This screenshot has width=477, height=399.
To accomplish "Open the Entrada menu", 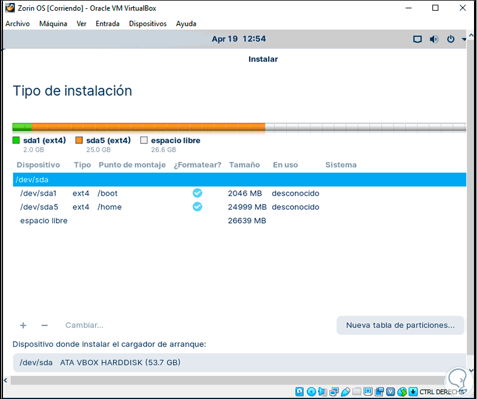I will (x=107, y=24).
